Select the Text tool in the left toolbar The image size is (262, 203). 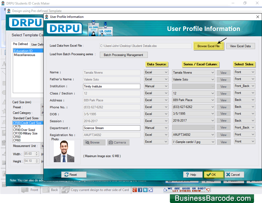pyautogui.click(x=4, y=64)
